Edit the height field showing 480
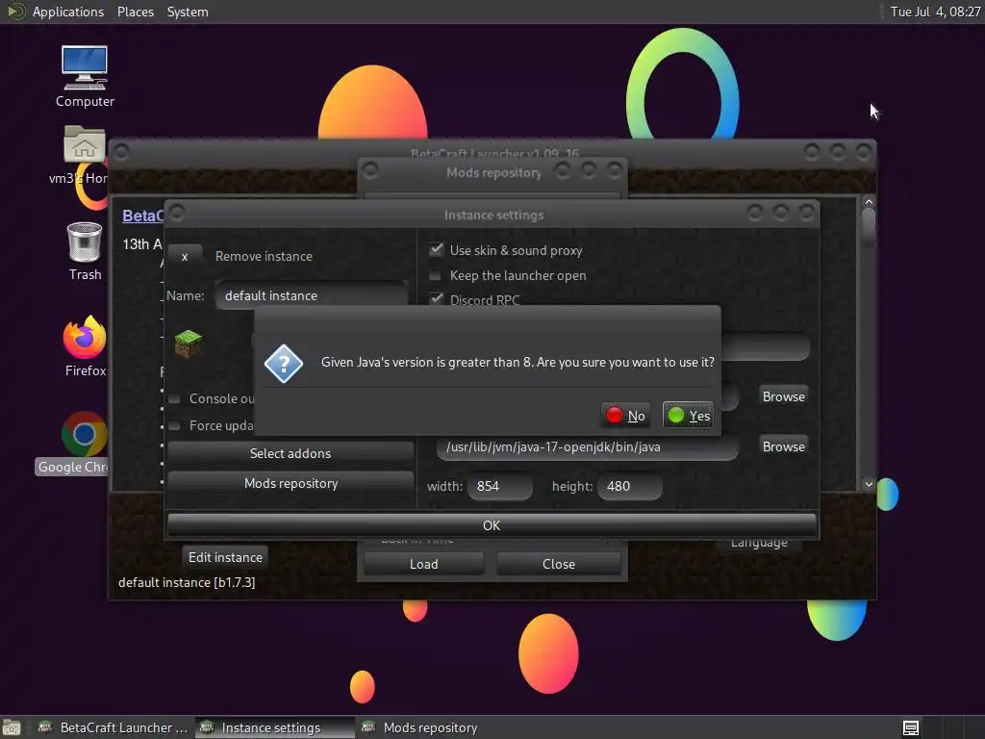Screen dimensions: 985x739 [629, 486]
